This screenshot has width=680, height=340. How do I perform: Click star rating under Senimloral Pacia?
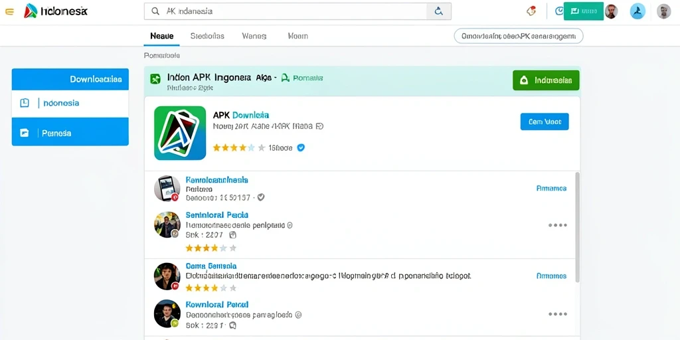point(211,248)
